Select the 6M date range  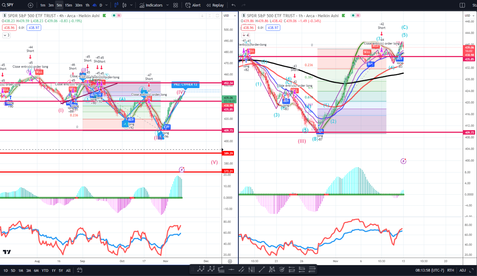pyautogui.click(x=36, y=270)
